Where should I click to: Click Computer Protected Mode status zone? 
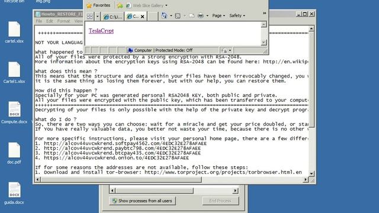click(160, 50)
